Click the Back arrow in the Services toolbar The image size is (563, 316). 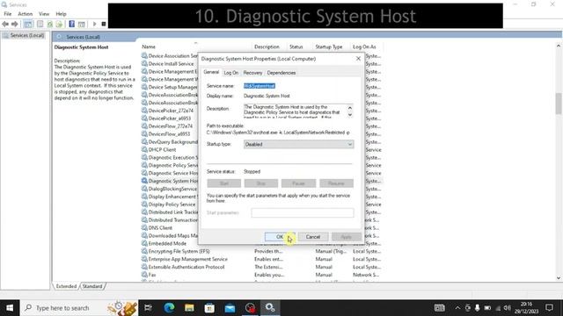coord(5,24)
